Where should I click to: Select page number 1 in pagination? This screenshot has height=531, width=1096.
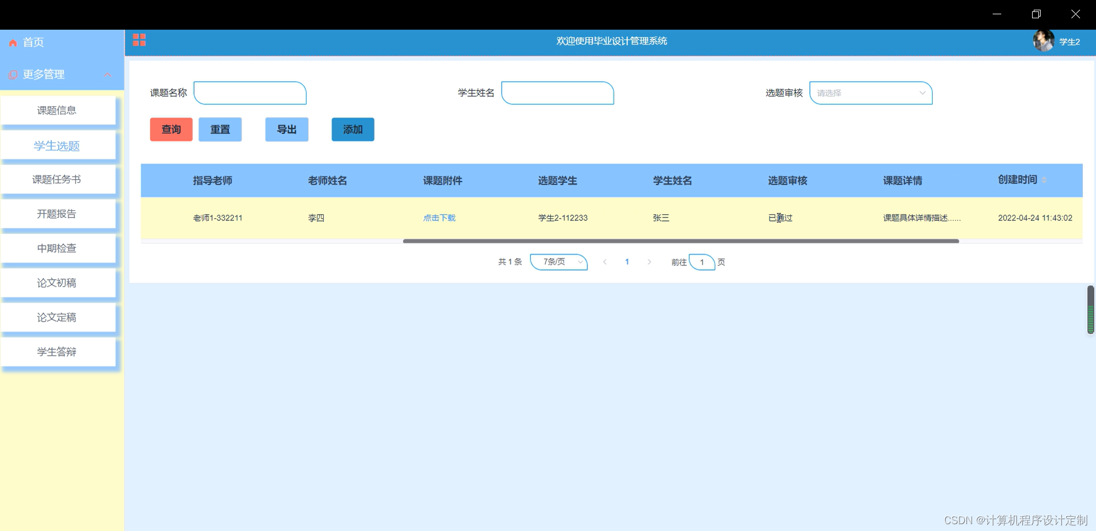tap(627, 262)
